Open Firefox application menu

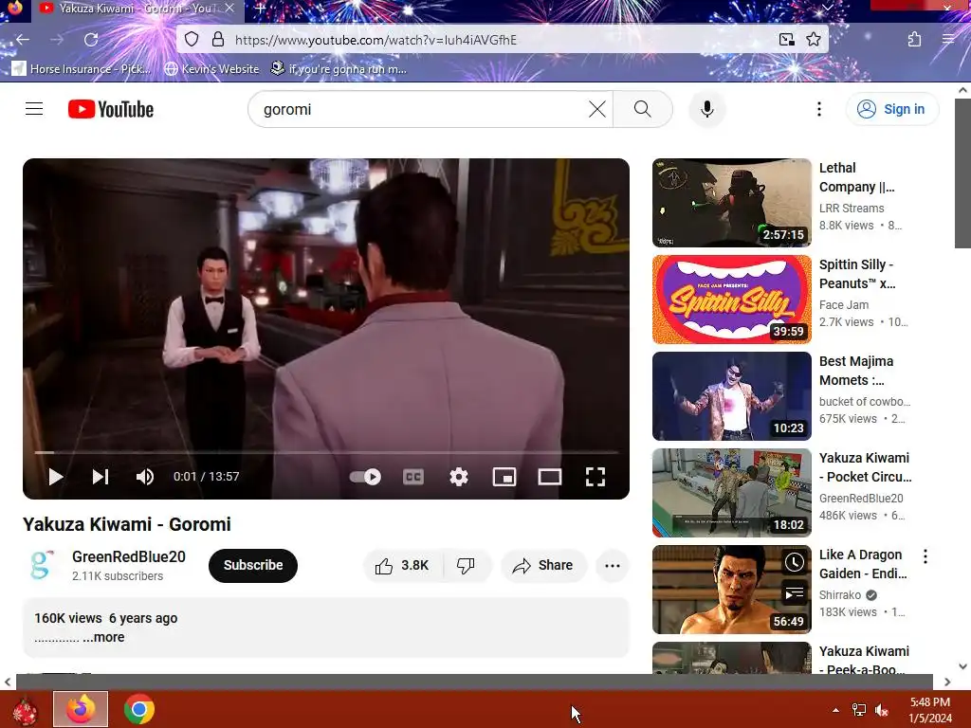point(948,40)
